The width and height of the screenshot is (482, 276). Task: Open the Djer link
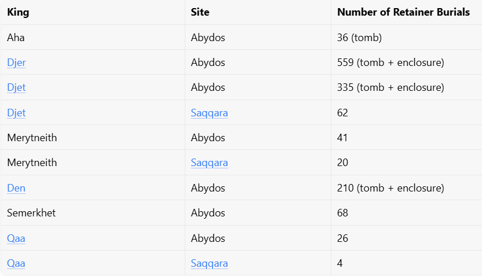(x=16, y=62)
